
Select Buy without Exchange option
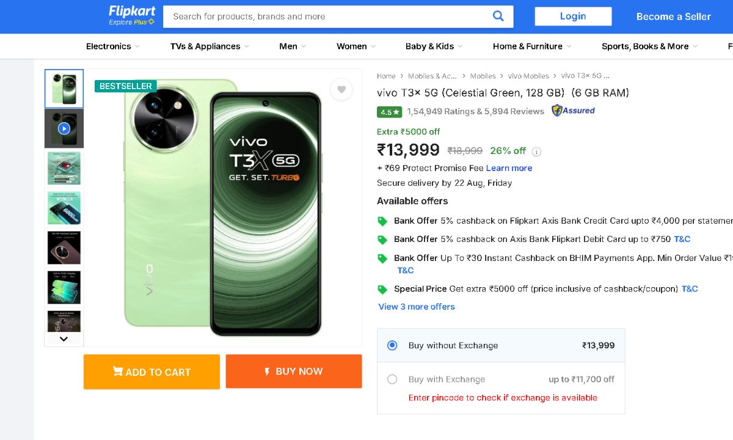point(392,345)
